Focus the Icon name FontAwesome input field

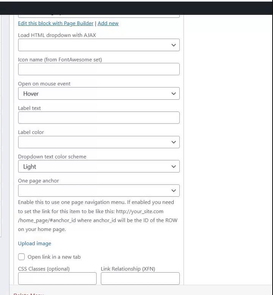(99, 69)
